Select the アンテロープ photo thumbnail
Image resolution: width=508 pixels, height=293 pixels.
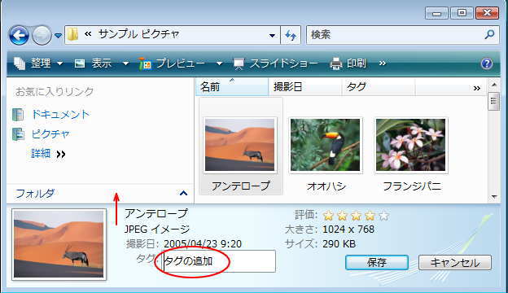pyautogui.click(x=239, y=145)
